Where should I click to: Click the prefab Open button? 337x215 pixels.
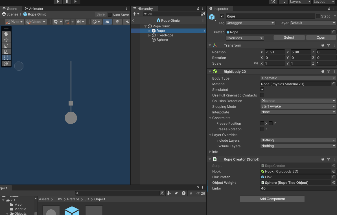[321, 38]
